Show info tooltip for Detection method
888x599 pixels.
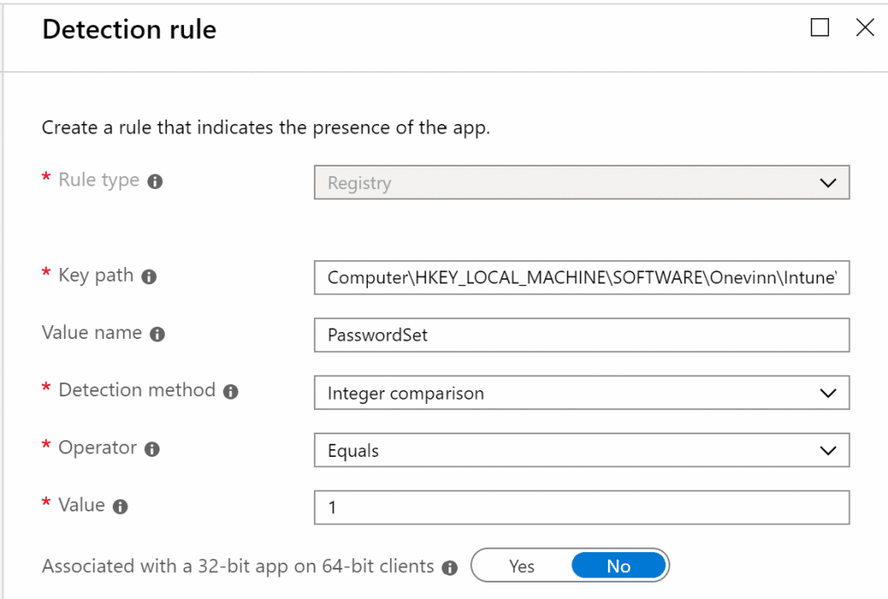231,392
